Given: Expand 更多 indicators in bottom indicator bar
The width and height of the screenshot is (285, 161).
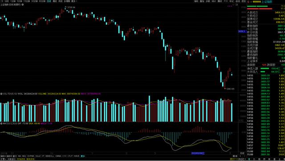Looking at the screenshot, I should 83,156.
